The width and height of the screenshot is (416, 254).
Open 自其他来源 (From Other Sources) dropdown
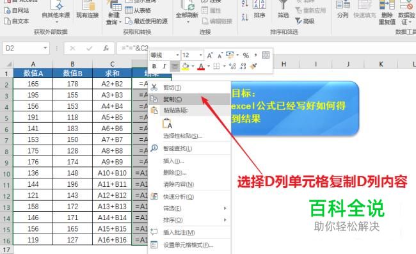(56, 13)
